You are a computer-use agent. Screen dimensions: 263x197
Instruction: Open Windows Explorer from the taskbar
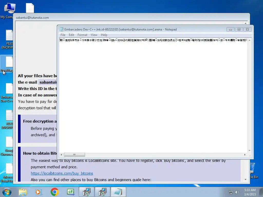pos(23,192)
